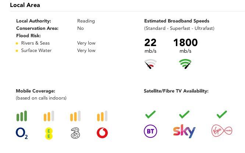Click the Virgin Media logo
This screenshot has width=245, height=153.
click(x=222, y=132)
